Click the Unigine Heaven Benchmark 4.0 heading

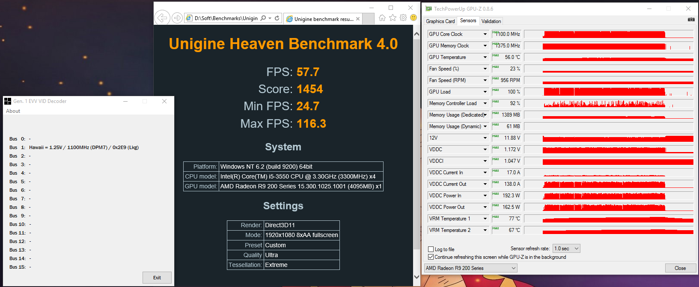283,44
